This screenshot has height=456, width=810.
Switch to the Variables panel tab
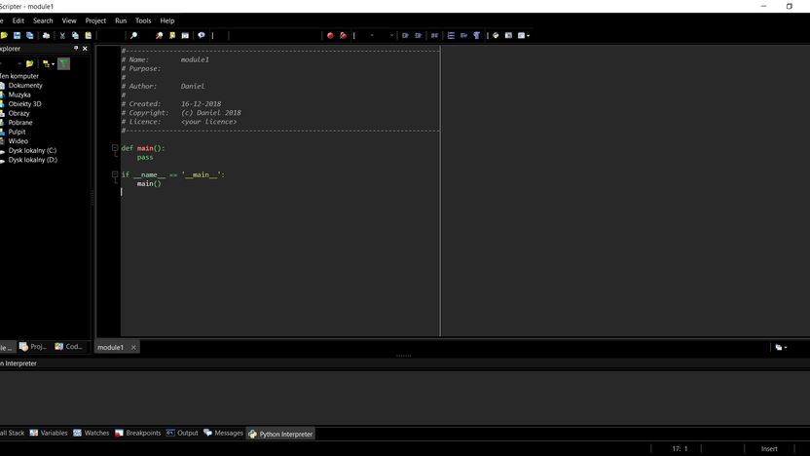click(x=49, y=434)
